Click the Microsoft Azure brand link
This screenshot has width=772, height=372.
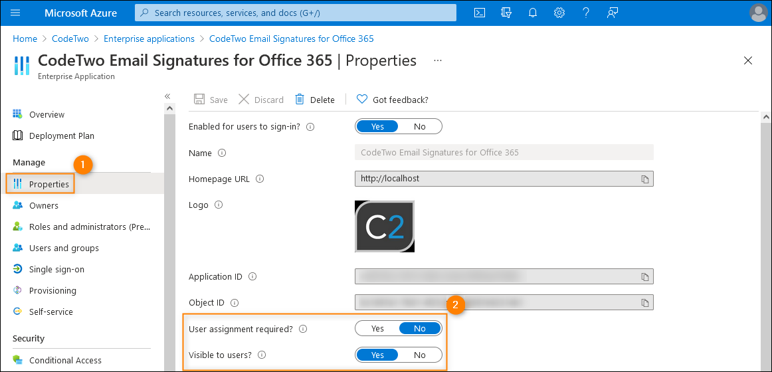[x=81, y=13]
